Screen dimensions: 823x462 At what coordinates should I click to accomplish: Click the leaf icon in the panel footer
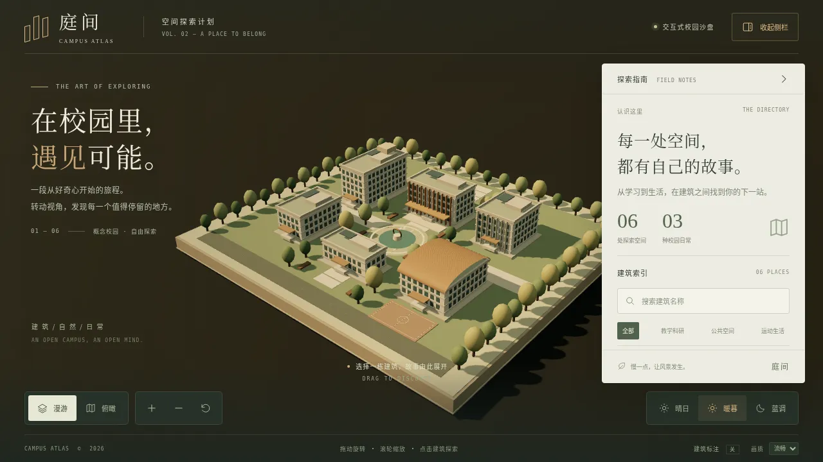pos(621,366)
